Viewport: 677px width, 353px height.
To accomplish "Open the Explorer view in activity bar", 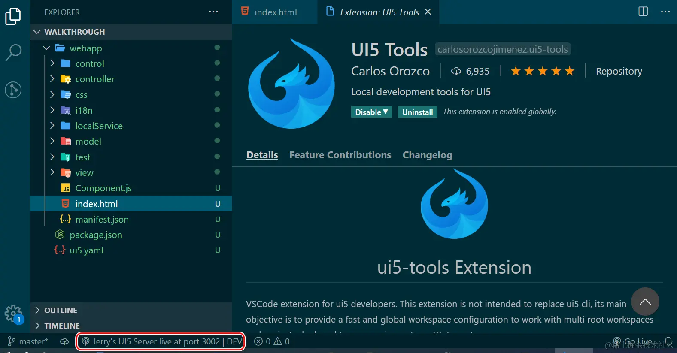I will (13, 16).
